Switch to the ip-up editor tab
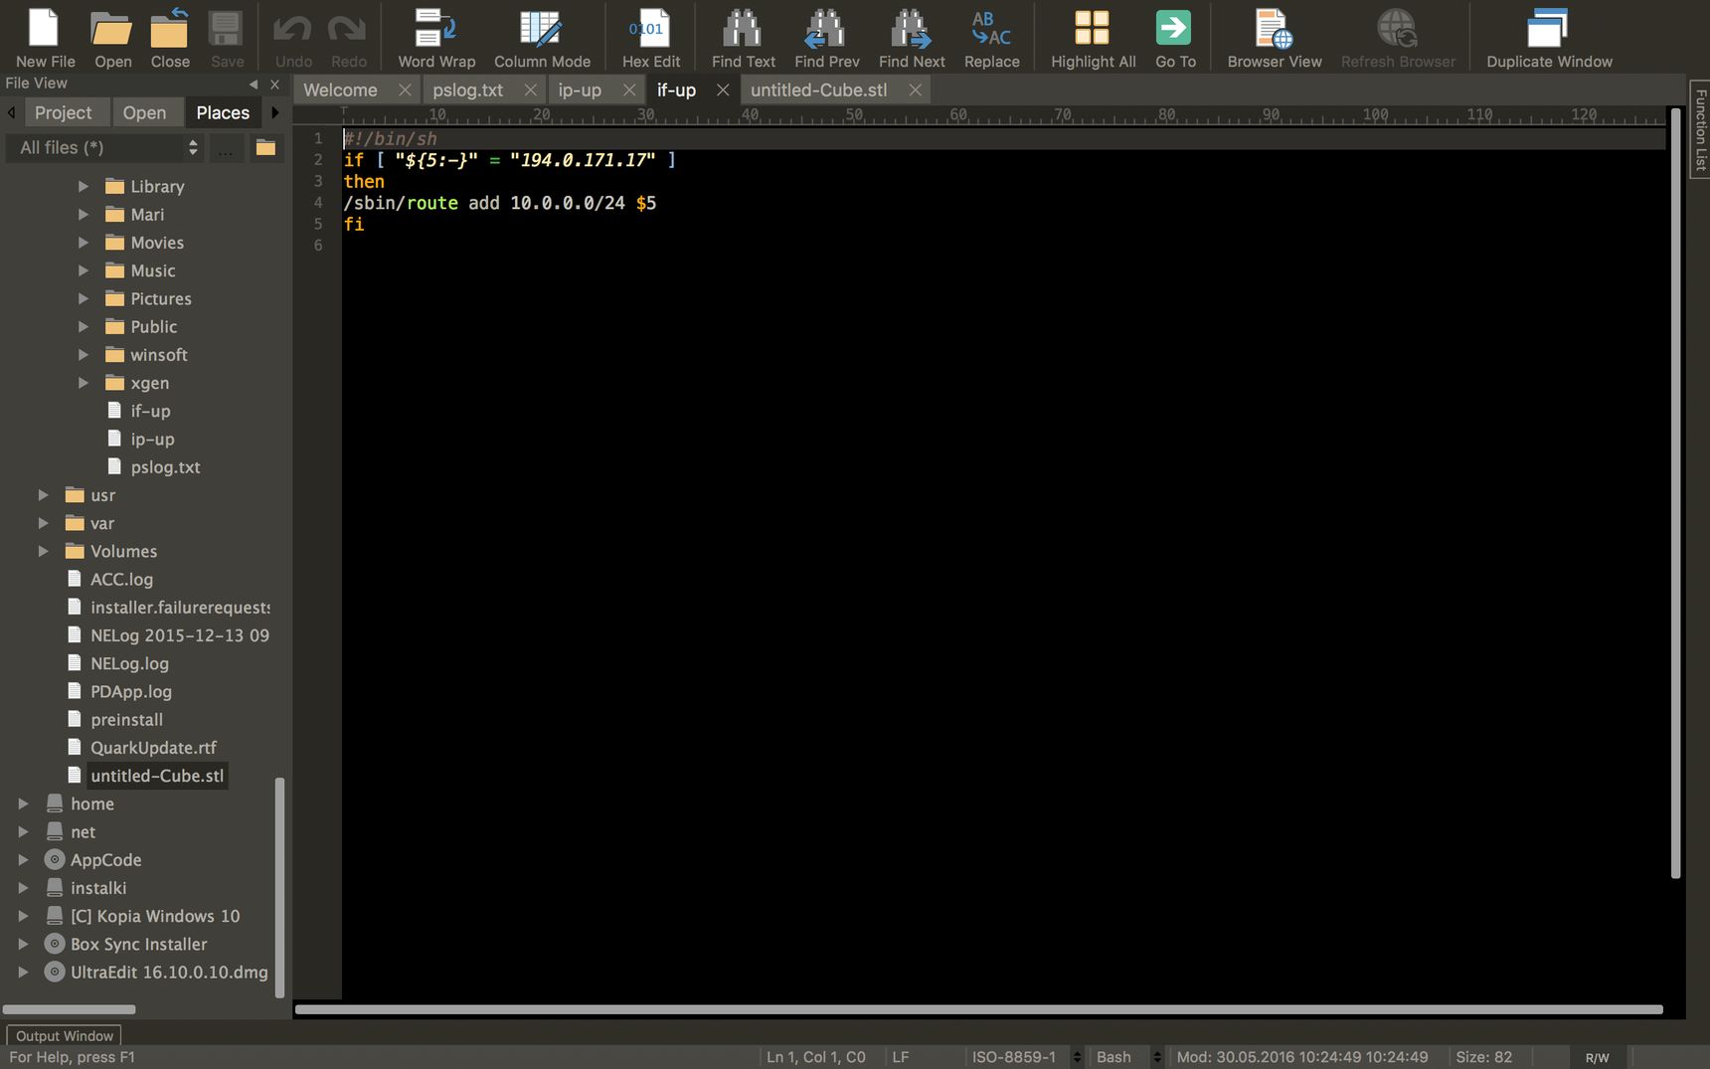 pyautogui.click(x=580, y=89)
